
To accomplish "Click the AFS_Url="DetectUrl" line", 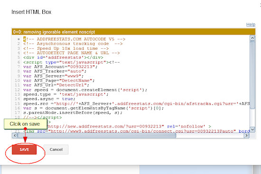I will tap(56, 85).
